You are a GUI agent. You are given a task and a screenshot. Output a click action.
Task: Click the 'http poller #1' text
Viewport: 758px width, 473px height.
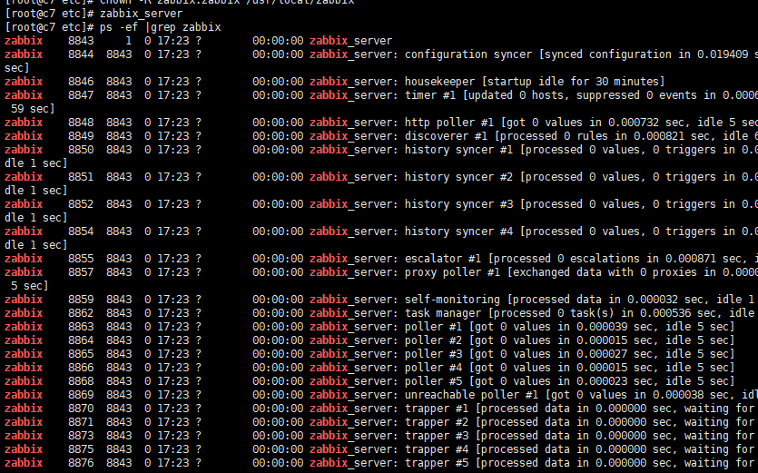(x=449, y=123)
